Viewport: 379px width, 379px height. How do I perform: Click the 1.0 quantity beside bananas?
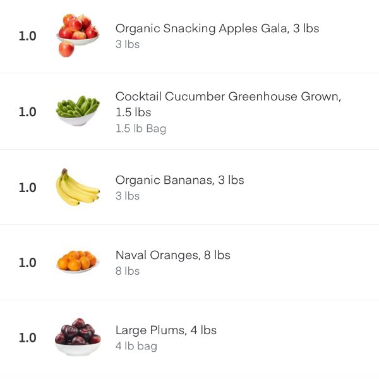pos(28,188)
